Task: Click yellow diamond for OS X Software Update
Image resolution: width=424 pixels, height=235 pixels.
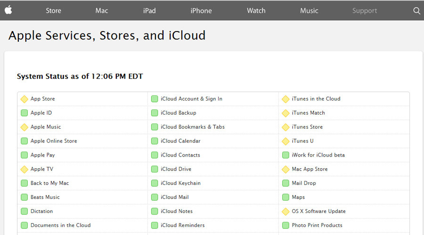Action: coord(285,211)
